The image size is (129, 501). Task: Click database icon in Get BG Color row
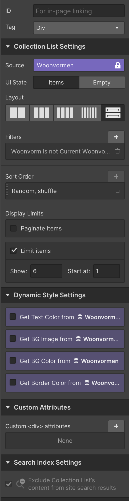click(76, 361)
